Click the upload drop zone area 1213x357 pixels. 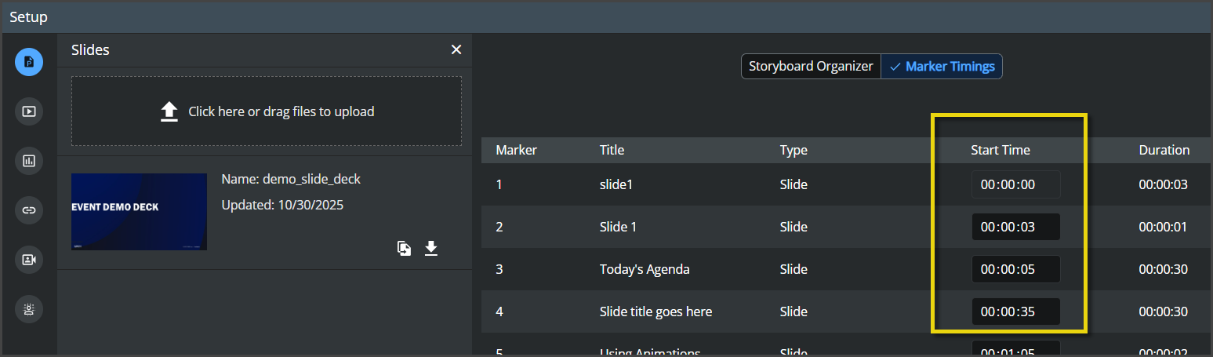(x=267, y=111)
